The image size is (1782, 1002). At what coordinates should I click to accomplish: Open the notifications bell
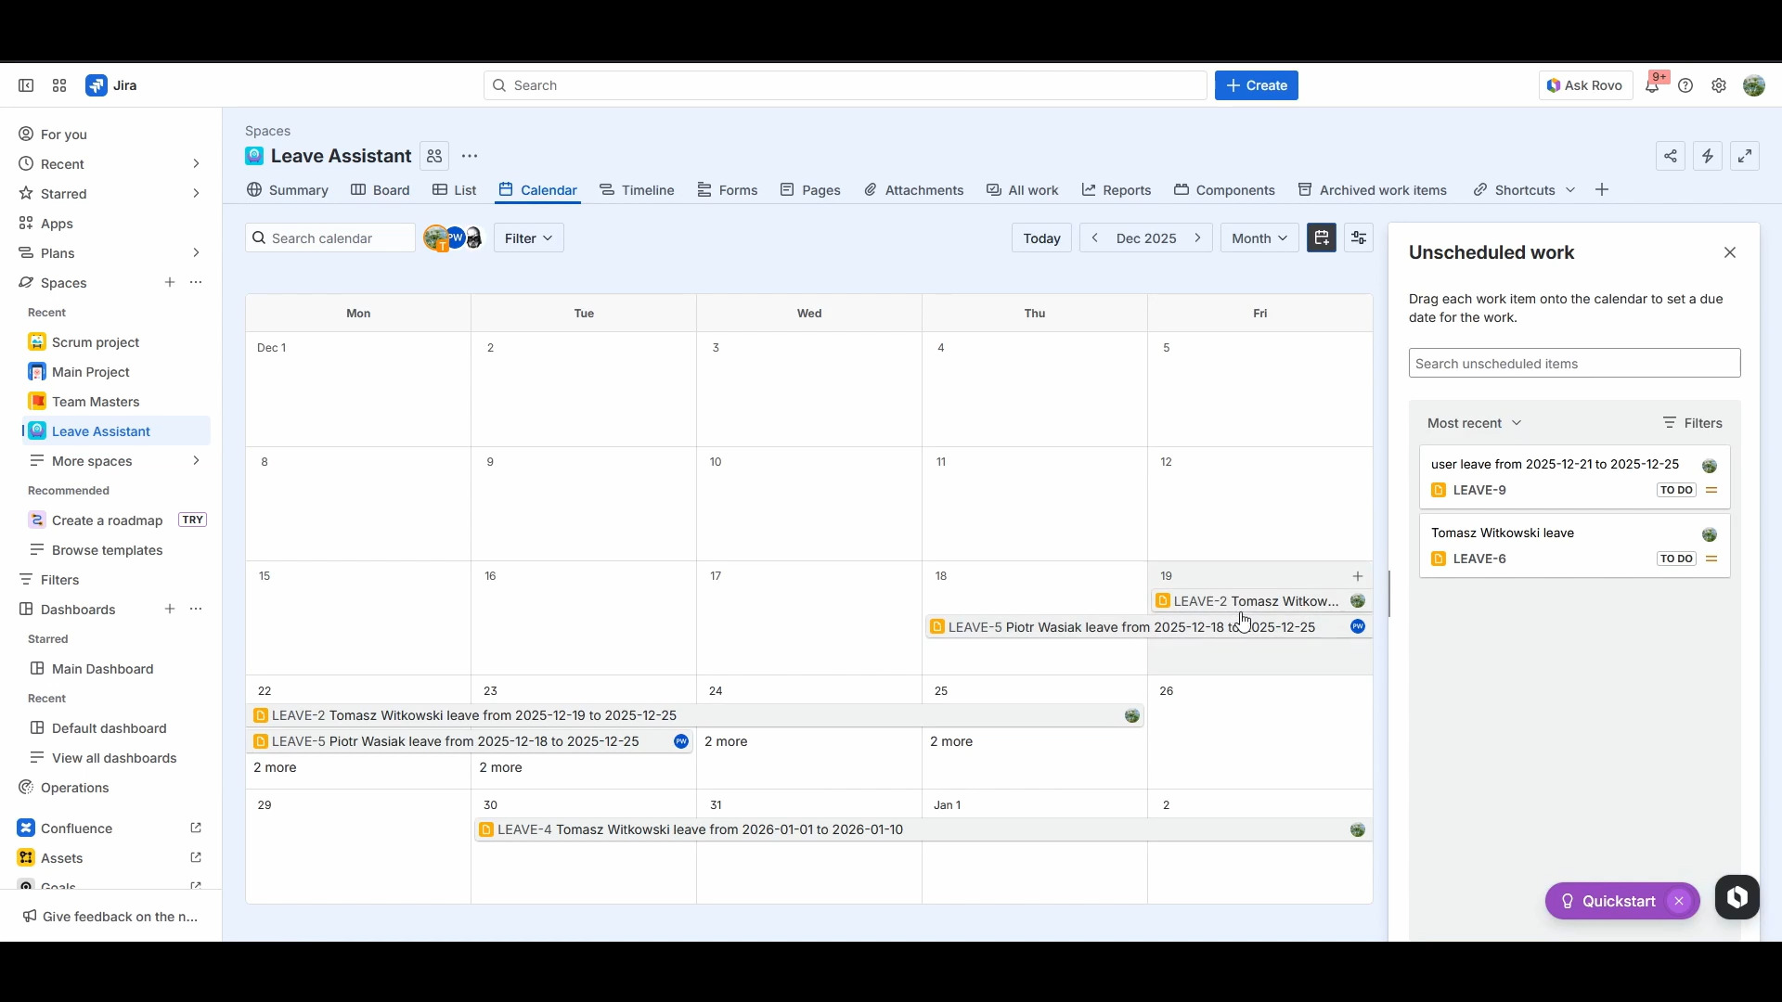(1652, 85)
